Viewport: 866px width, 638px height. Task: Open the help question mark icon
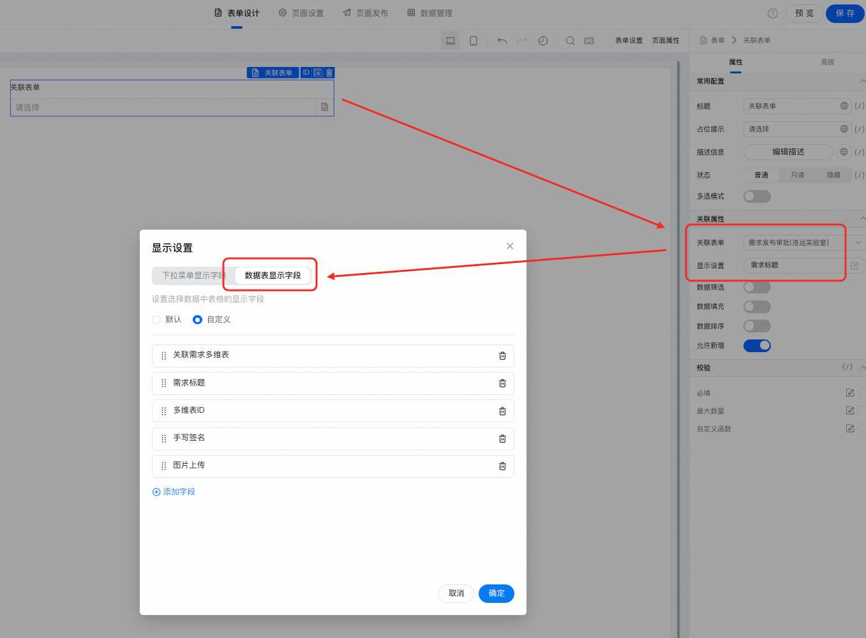[773, 13]
